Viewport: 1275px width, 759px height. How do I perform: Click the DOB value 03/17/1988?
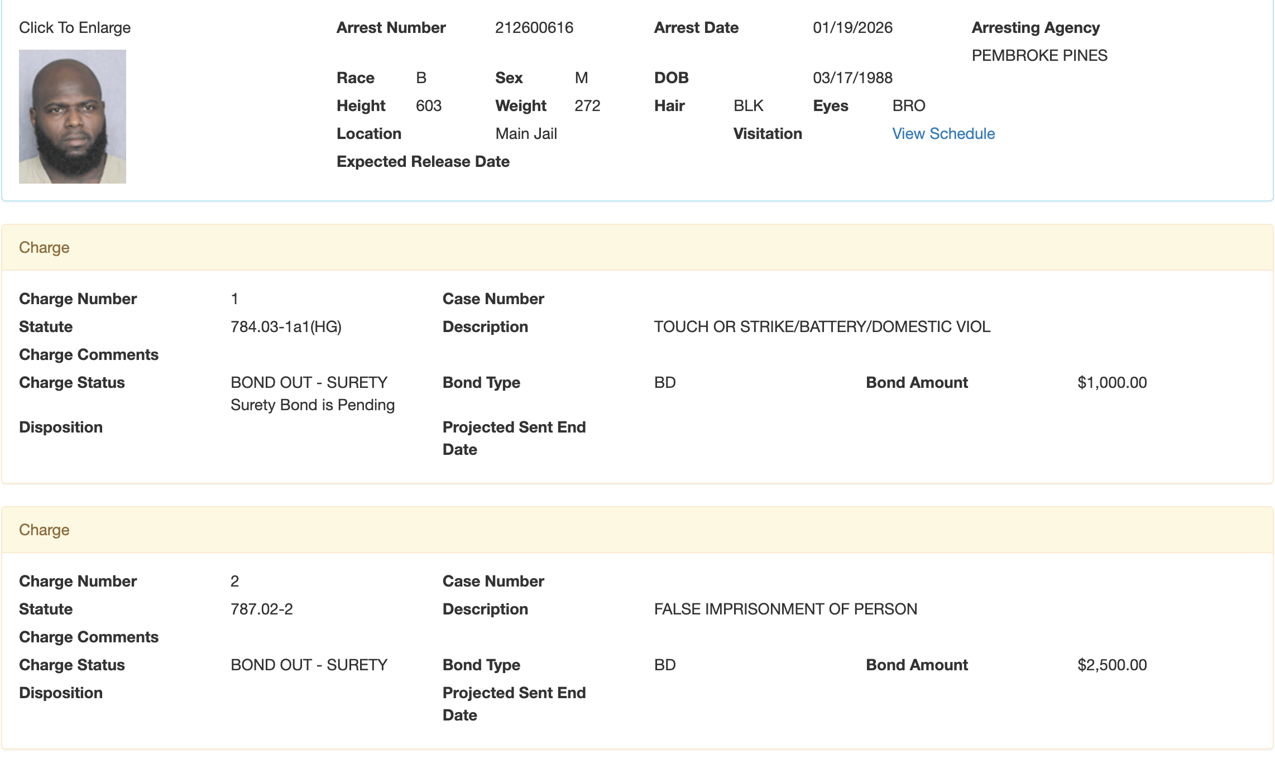point(852,78)
